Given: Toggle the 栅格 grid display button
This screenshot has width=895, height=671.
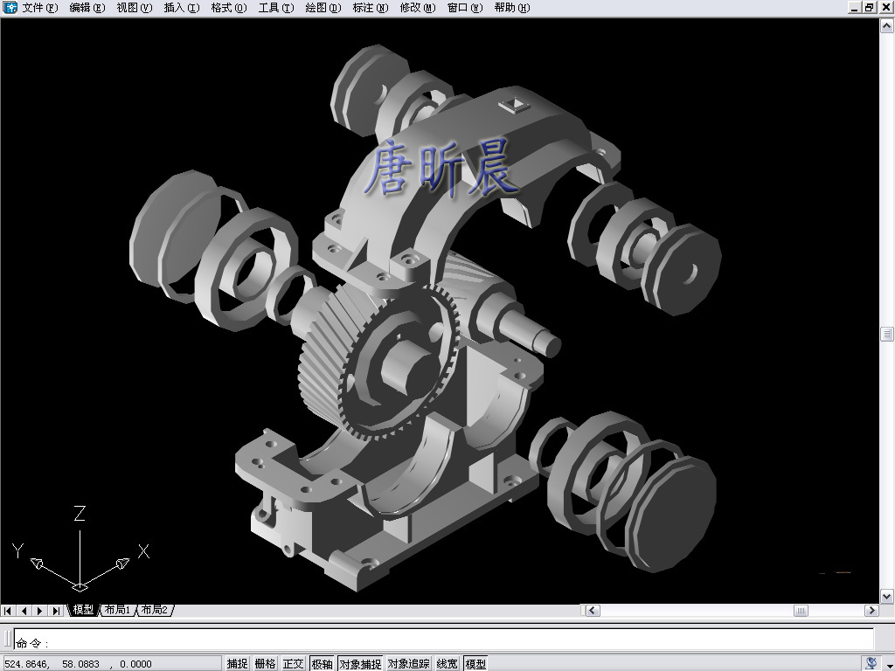Looking at the screenshot, I should click(266, 664).
